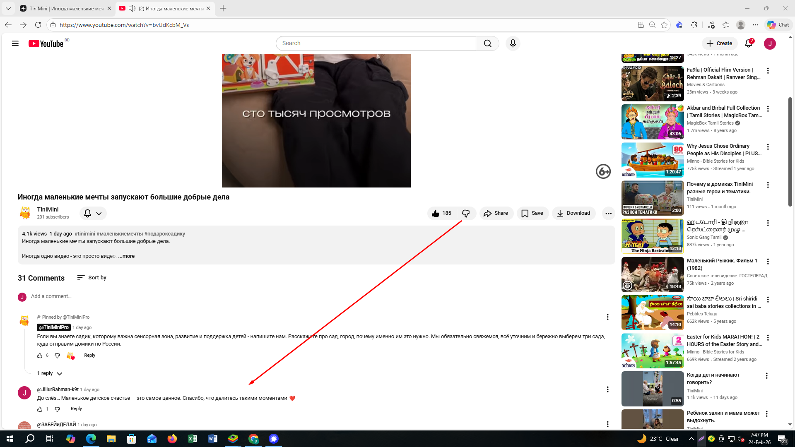Open options menu for Fa9la video
The width and height of the screenshot is (795, 447).
click(768, 71)
